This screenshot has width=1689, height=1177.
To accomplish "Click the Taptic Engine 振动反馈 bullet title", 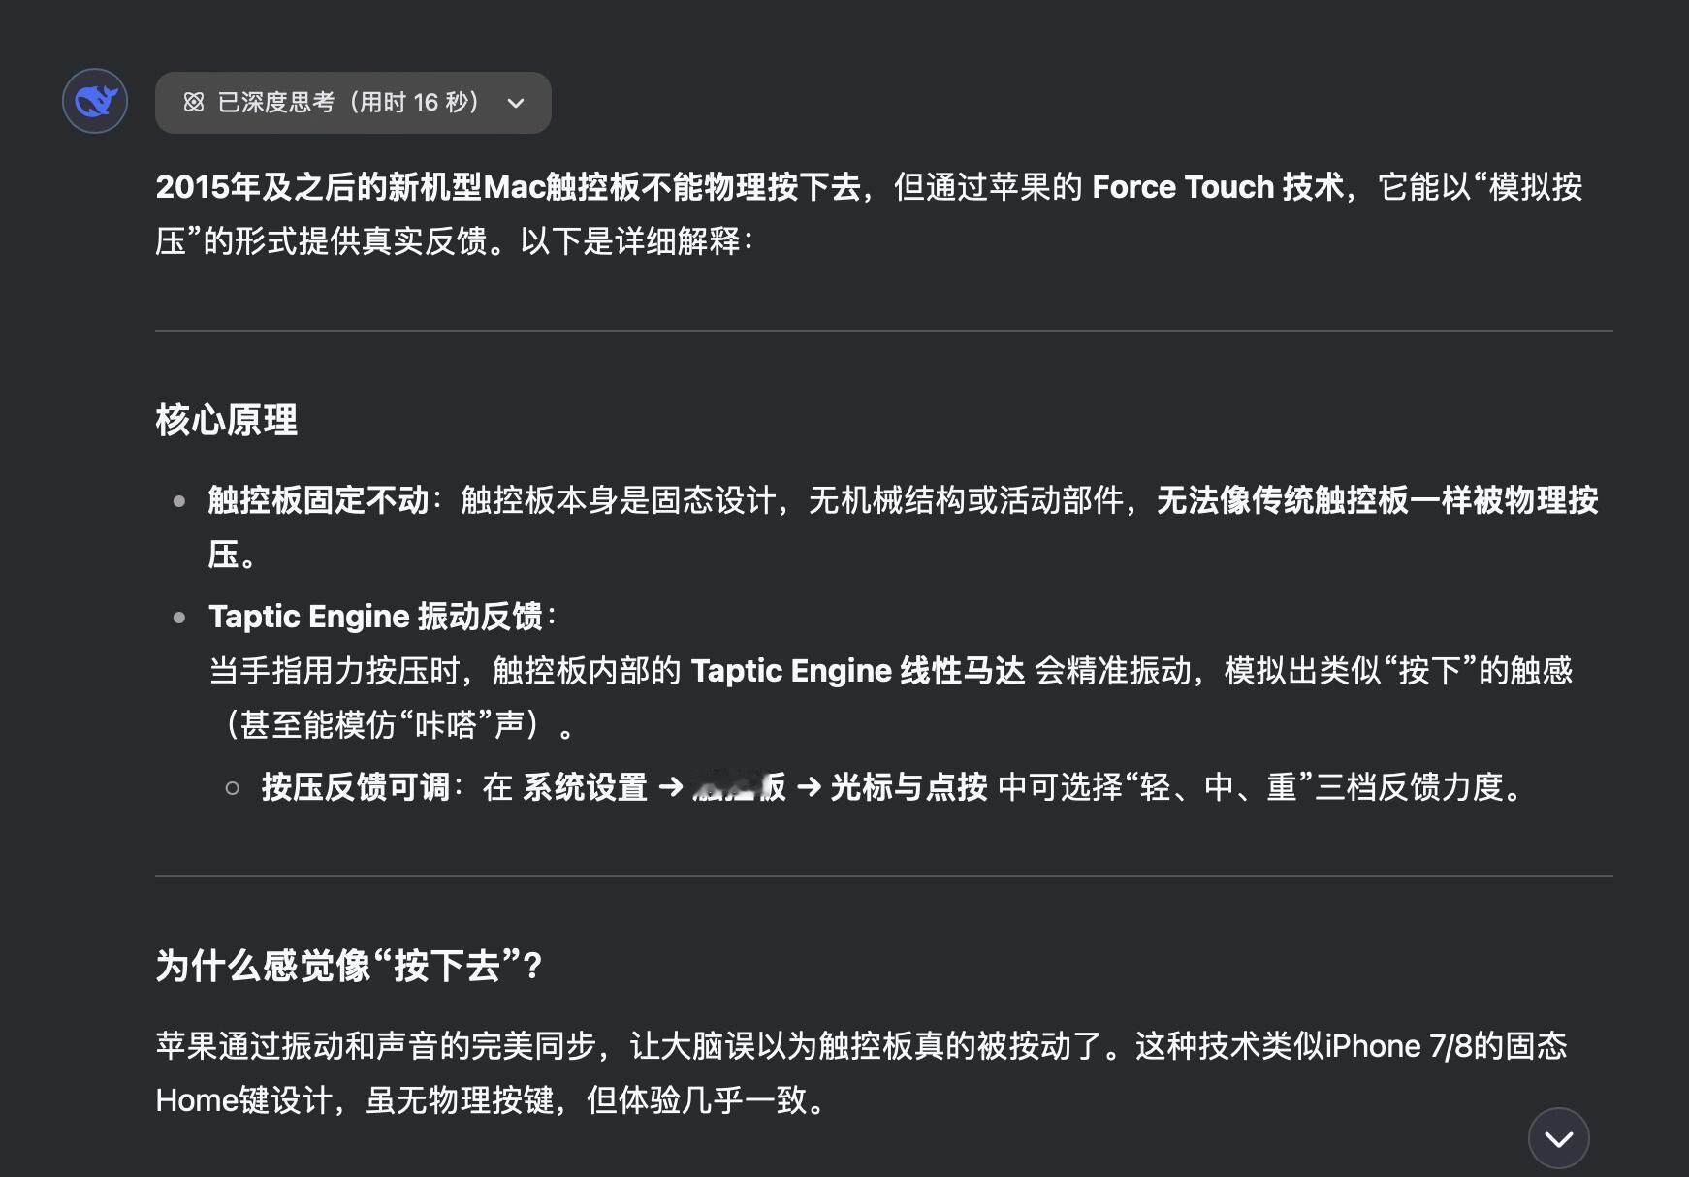I will (x=375, y=617).
